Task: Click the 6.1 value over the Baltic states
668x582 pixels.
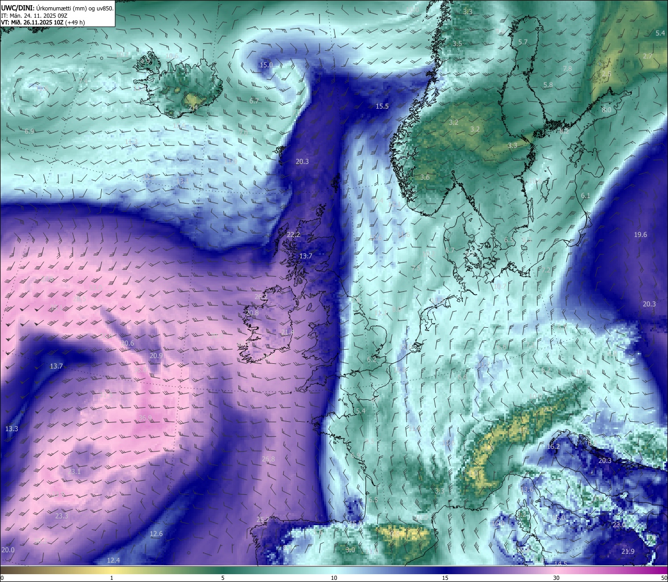Action: coord(586,195)
